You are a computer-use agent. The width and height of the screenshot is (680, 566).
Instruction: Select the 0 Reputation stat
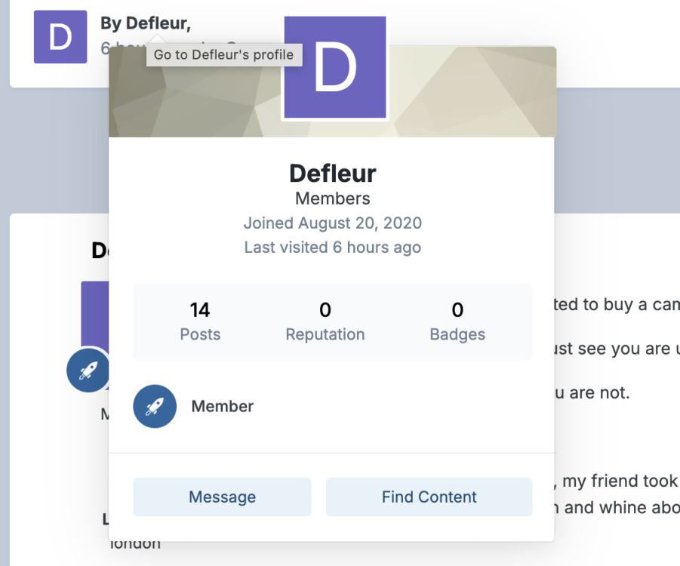pos(325,321)
